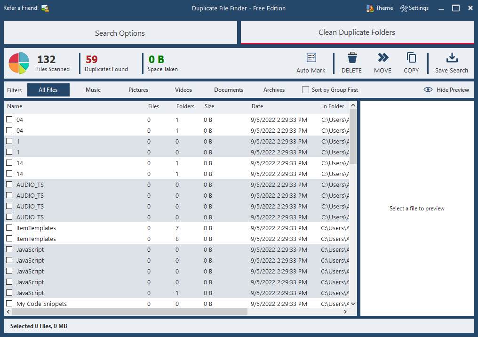The height and width of the screenshot is (337, 478).
Task: Select the All Files filter
Action: point(48,90)
